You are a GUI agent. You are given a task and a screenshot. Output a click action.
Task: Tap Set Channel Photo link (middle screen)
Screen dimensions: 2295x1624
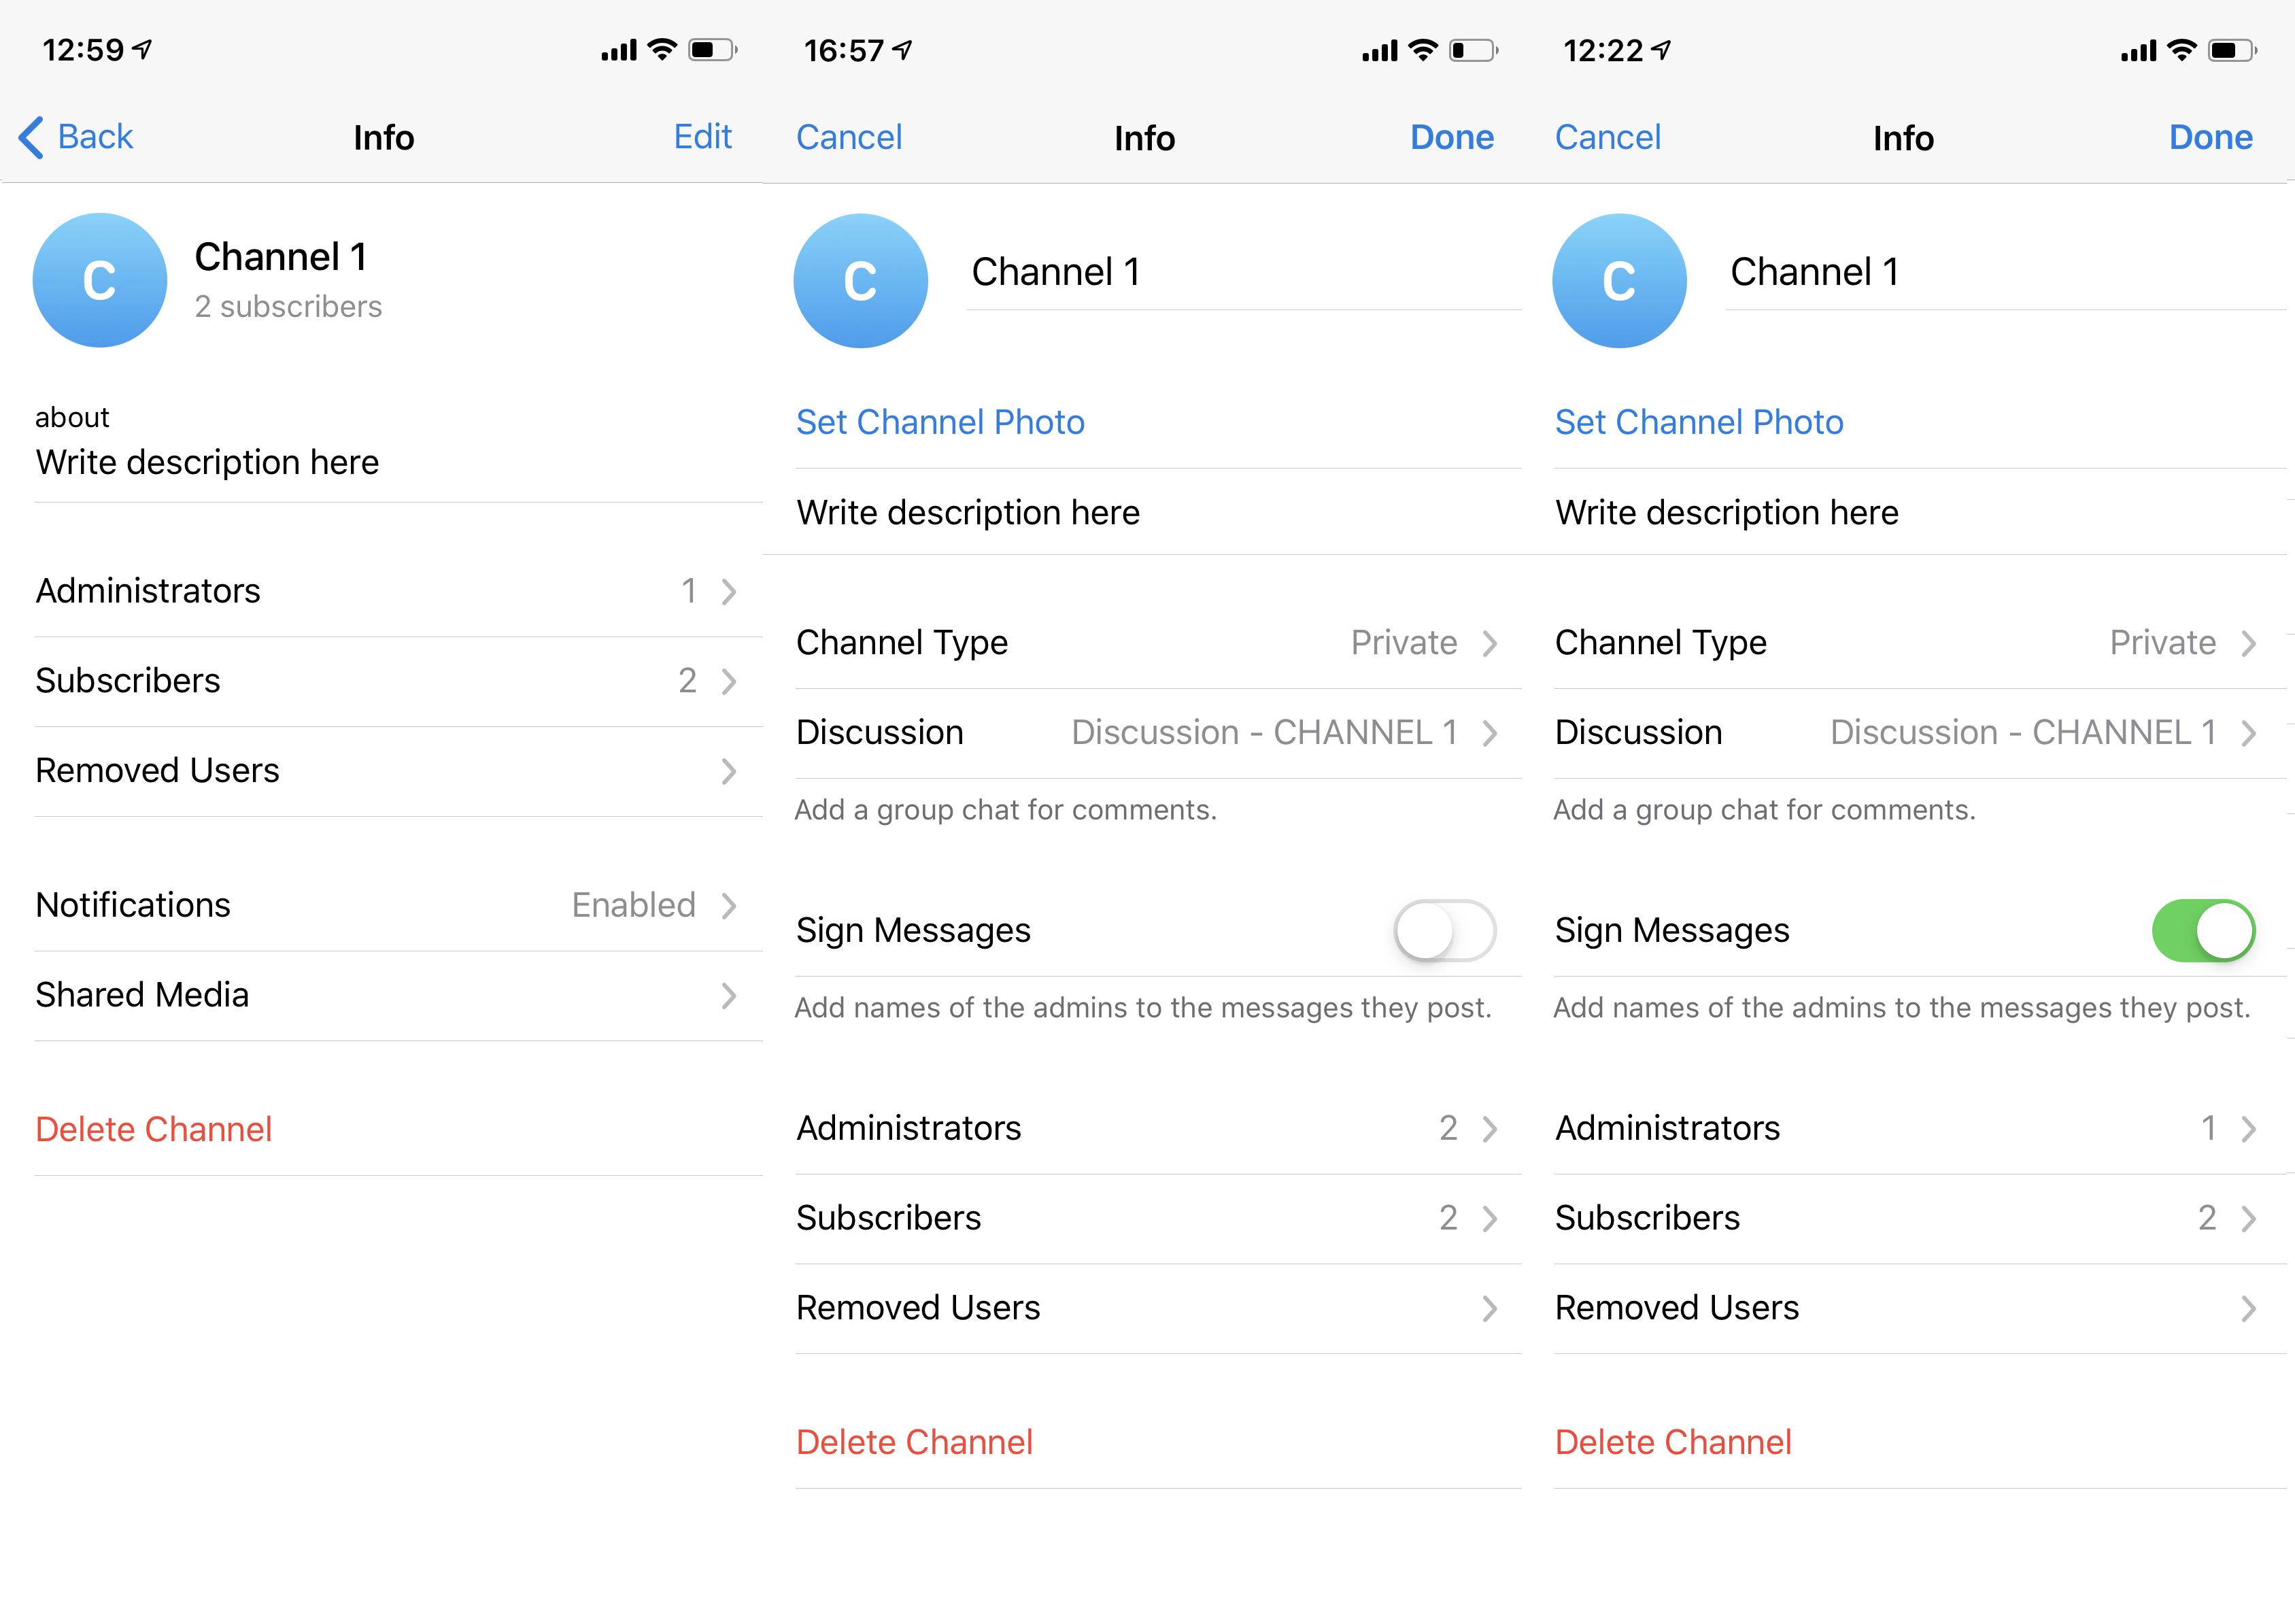pyautogui.click(x=942, y=422)
